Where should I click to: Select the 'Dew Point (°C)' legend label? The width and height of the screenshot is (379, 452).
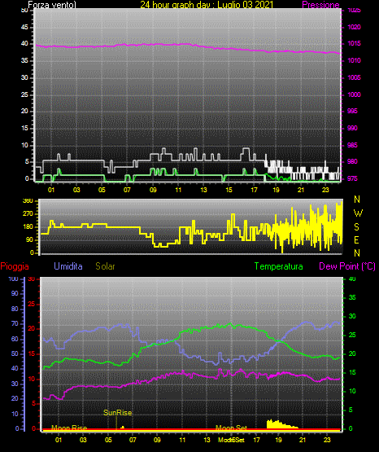(x=347, y=266)
